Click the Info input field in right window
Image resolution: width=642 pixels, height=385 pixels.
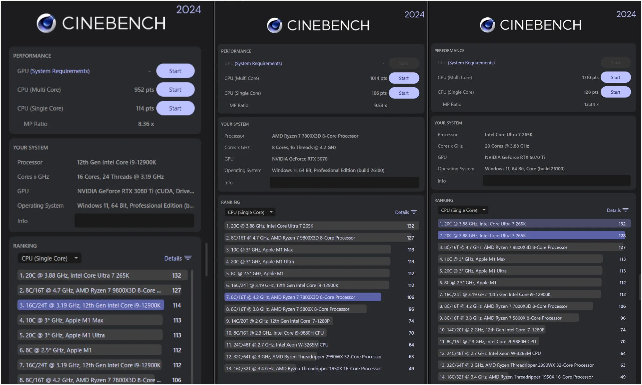click(557, 181)
